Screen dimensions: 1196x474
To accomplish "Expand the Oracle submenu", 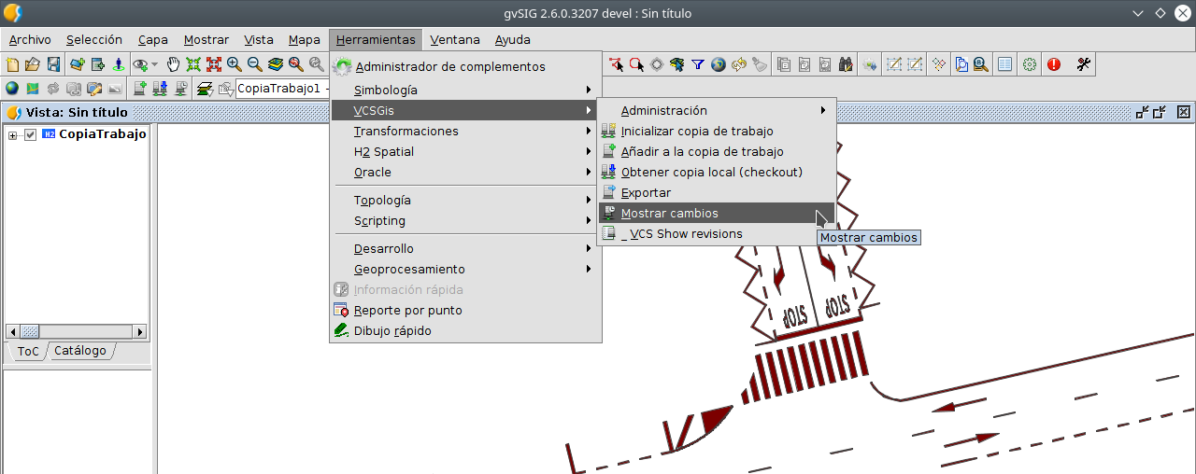I will [465, 173].
